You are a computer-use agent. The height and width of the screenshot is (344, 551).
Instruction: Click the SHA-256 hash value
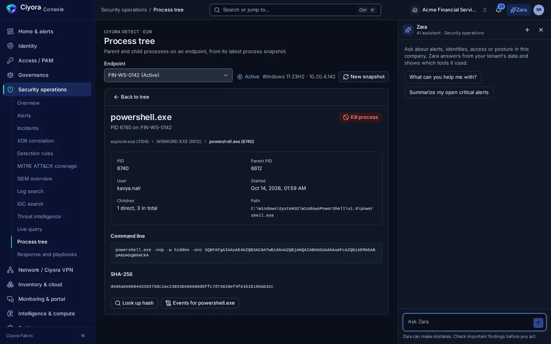click(x=192, y=287)
